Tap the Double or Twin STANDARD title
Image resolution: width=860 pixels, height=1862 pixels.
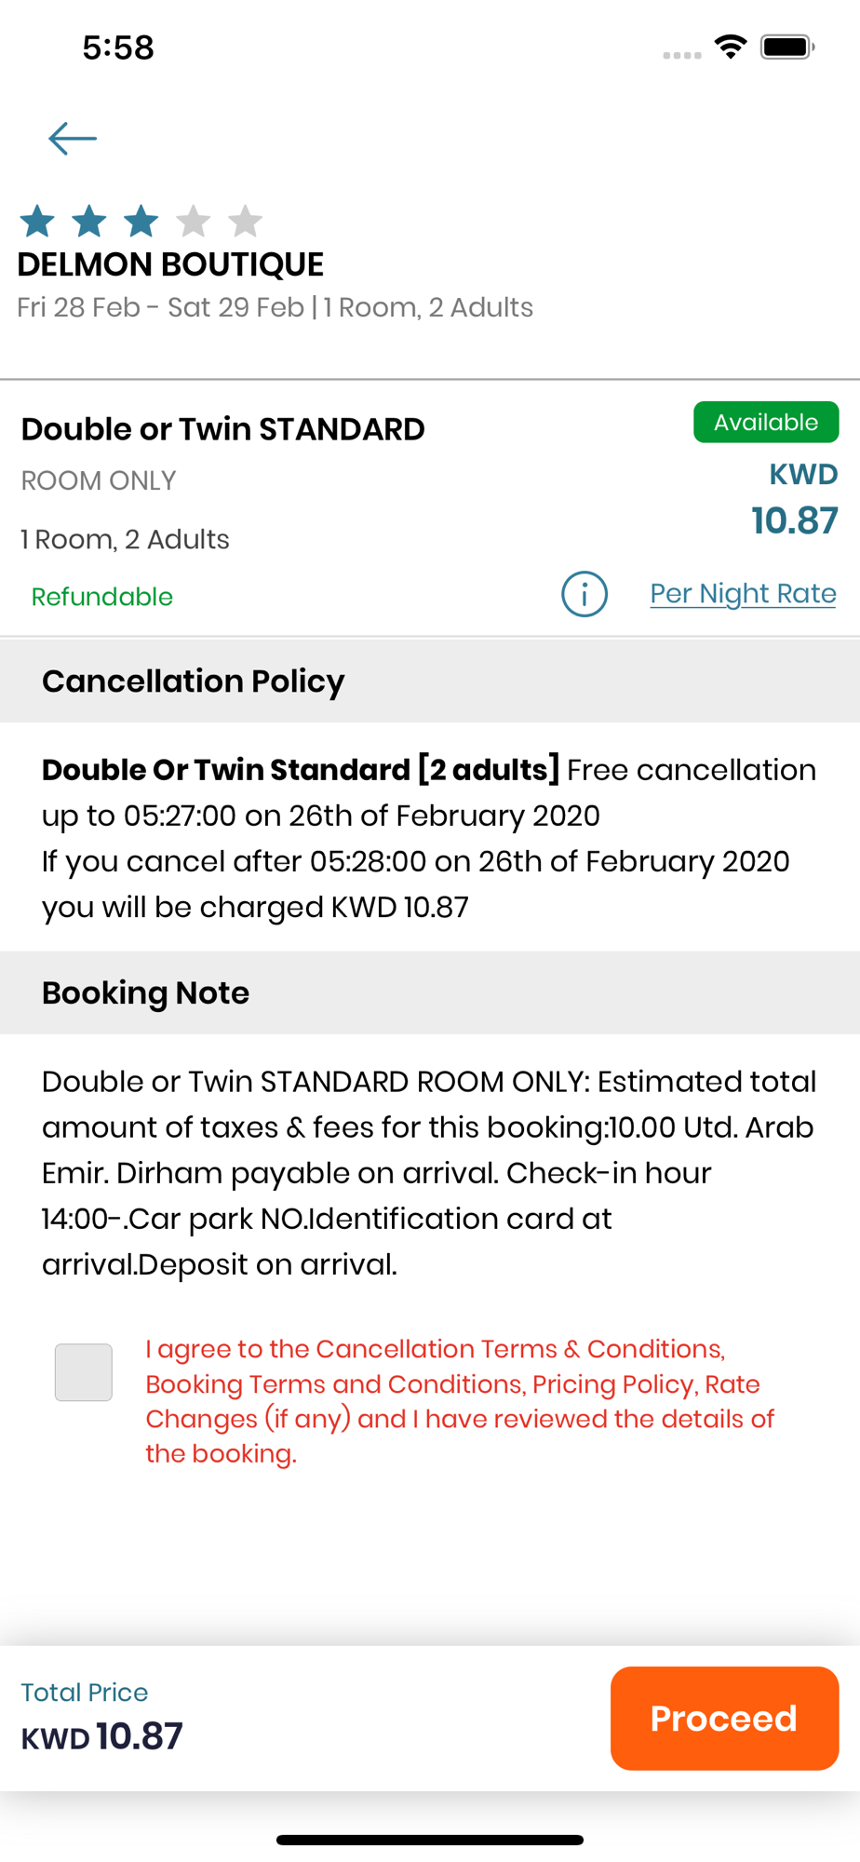[223, 429]
